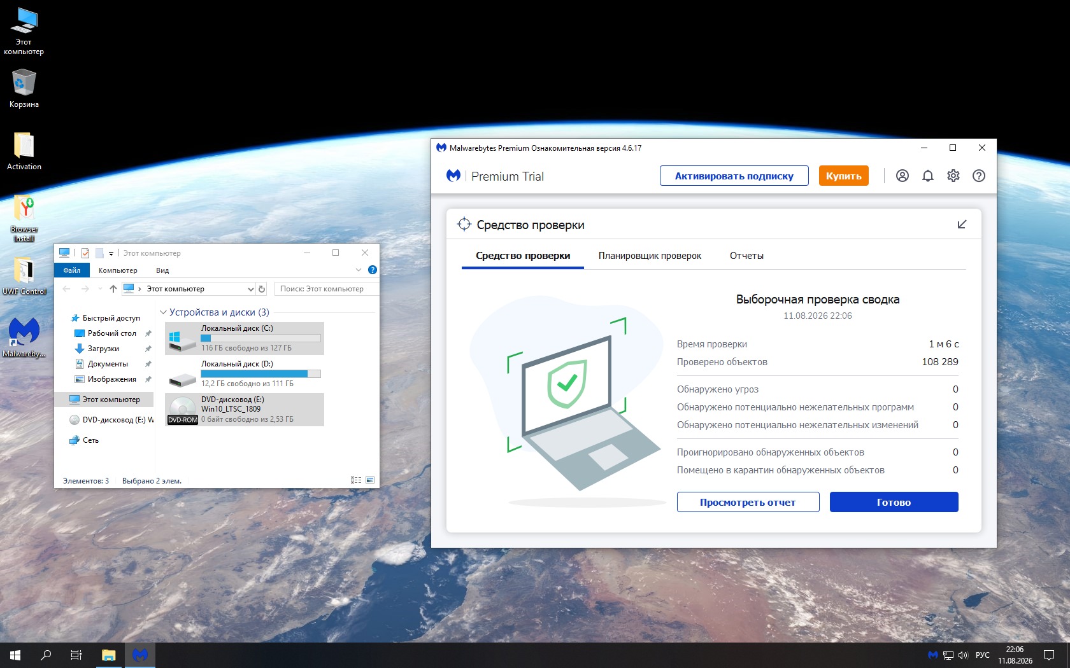
Task: Refresh the Explorer address bar location
Action: [261, 289]
